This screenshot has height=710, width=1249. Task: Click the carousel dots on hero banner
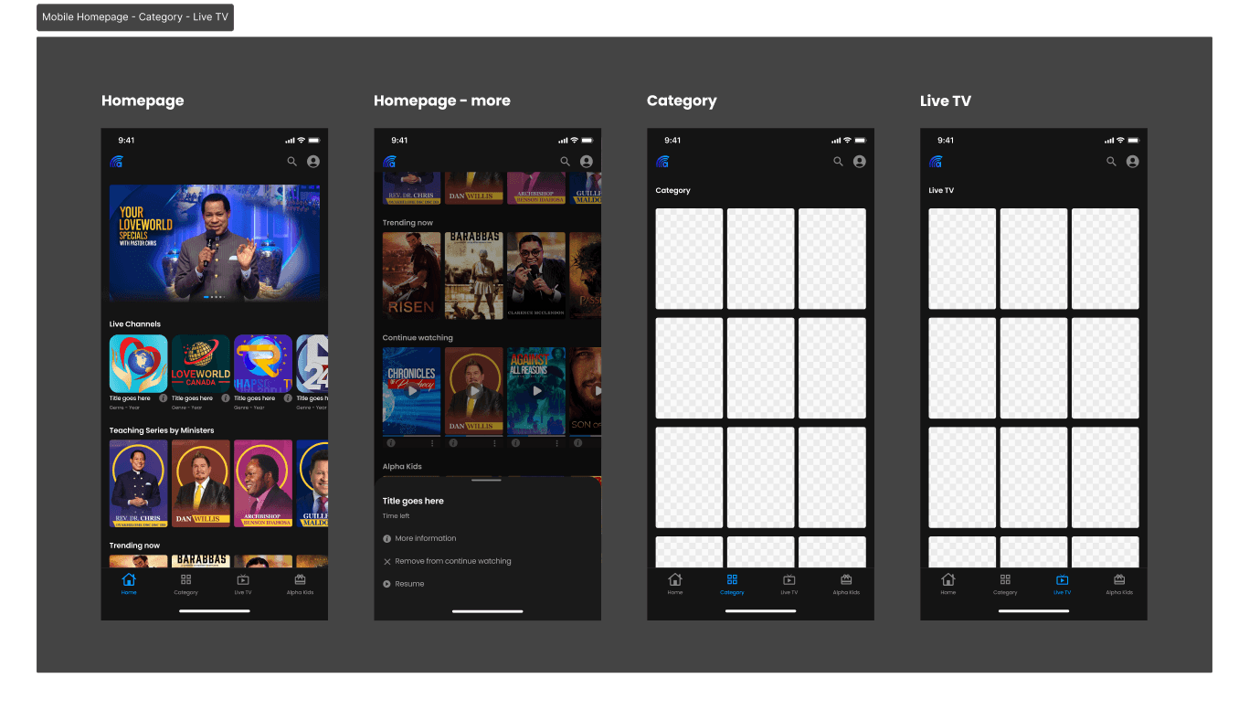[x=215, y=297]
